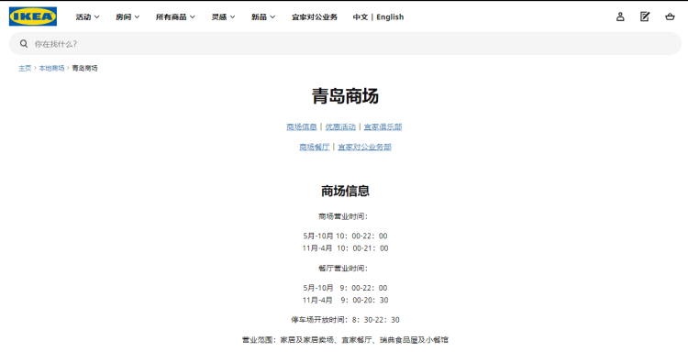Click the IKEA logo
The width and height of the screenshot is (688, 352).
[x=33, y=16]
